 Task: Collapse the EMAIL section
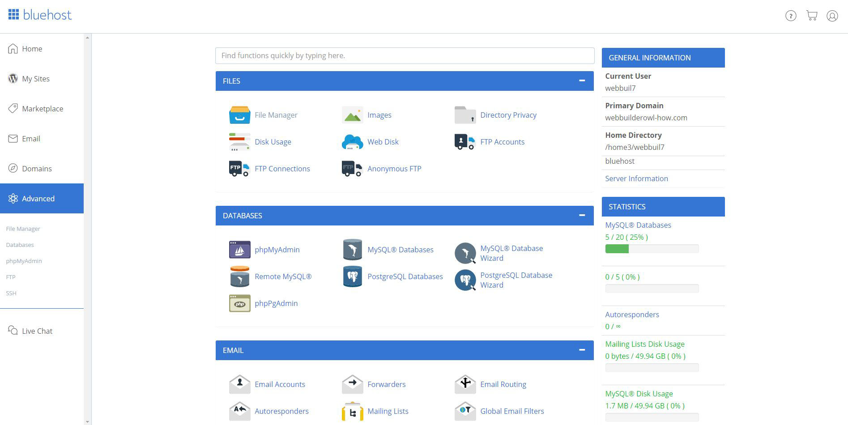pyautogui.click(x=582, y=350)
